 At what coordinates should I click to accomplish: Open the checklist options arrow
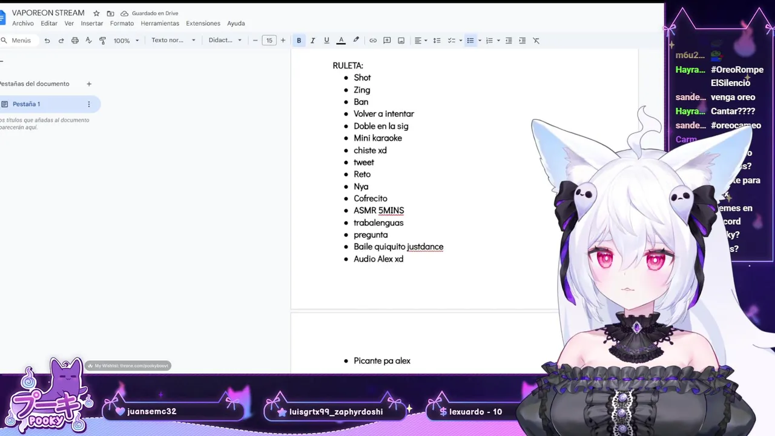pos(460,41)
